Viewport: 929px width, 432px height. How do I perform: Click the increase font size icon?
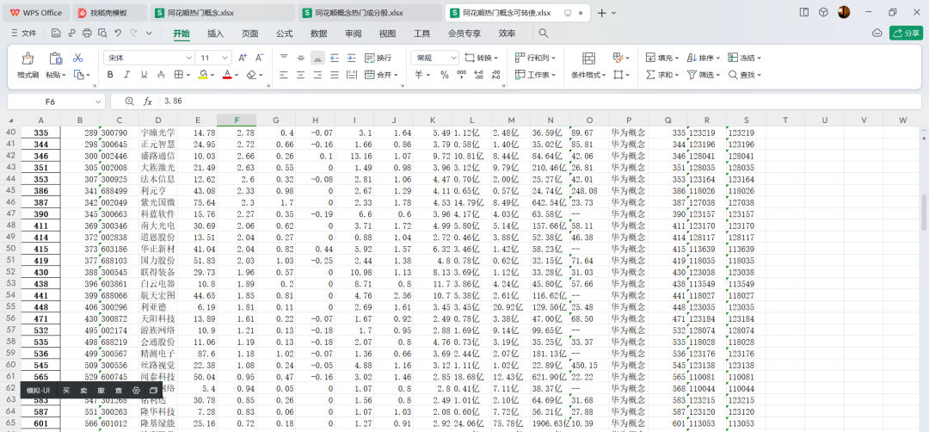point(242,58)
